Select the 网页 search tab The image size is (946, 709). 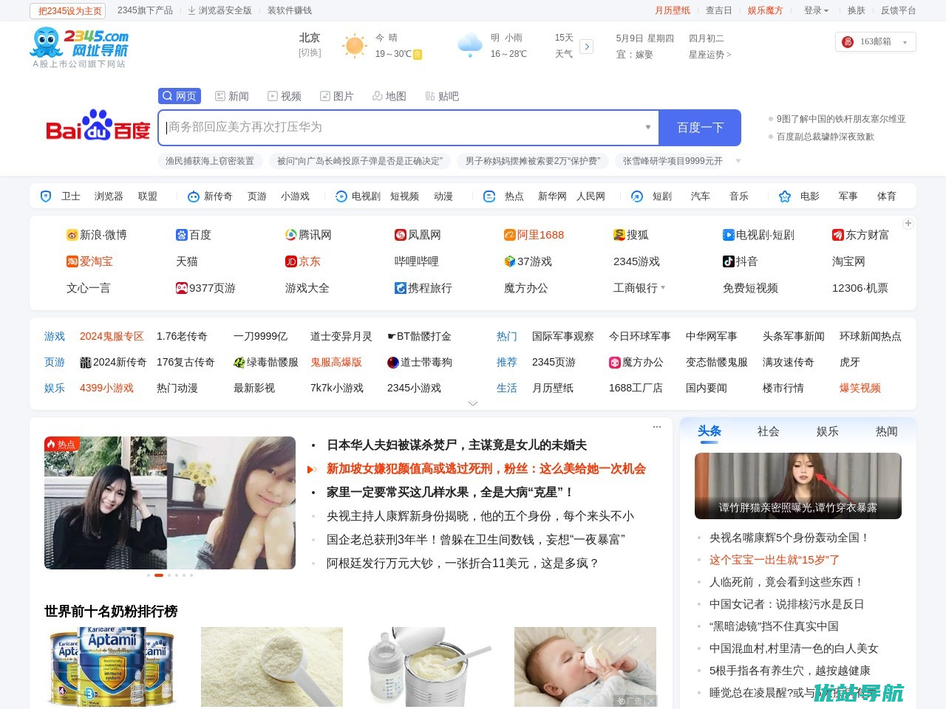coord(180,96)
